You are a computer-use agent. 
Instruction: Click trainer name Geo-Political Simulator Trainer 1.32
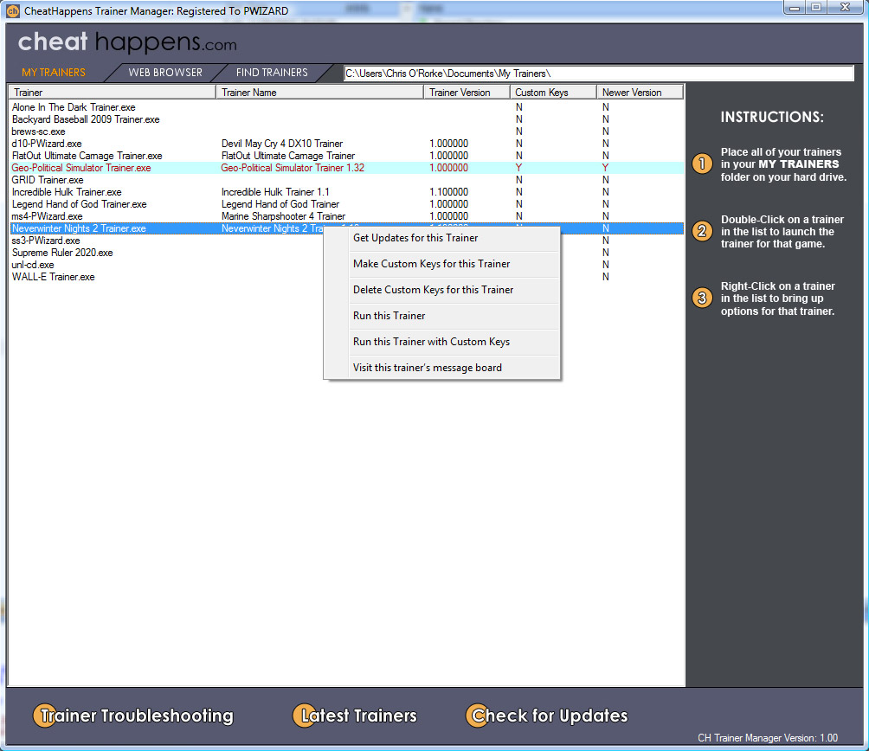(293, 168)
